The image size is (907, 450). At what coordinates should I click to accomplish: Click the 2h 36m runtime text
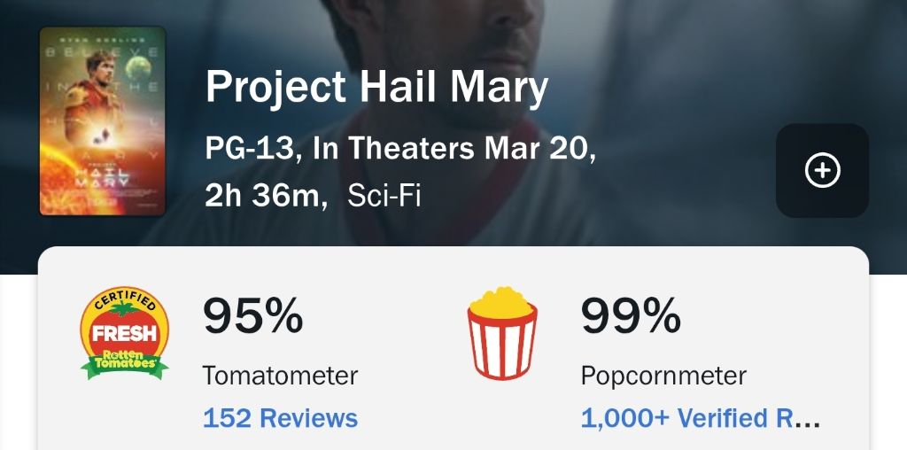264,195
